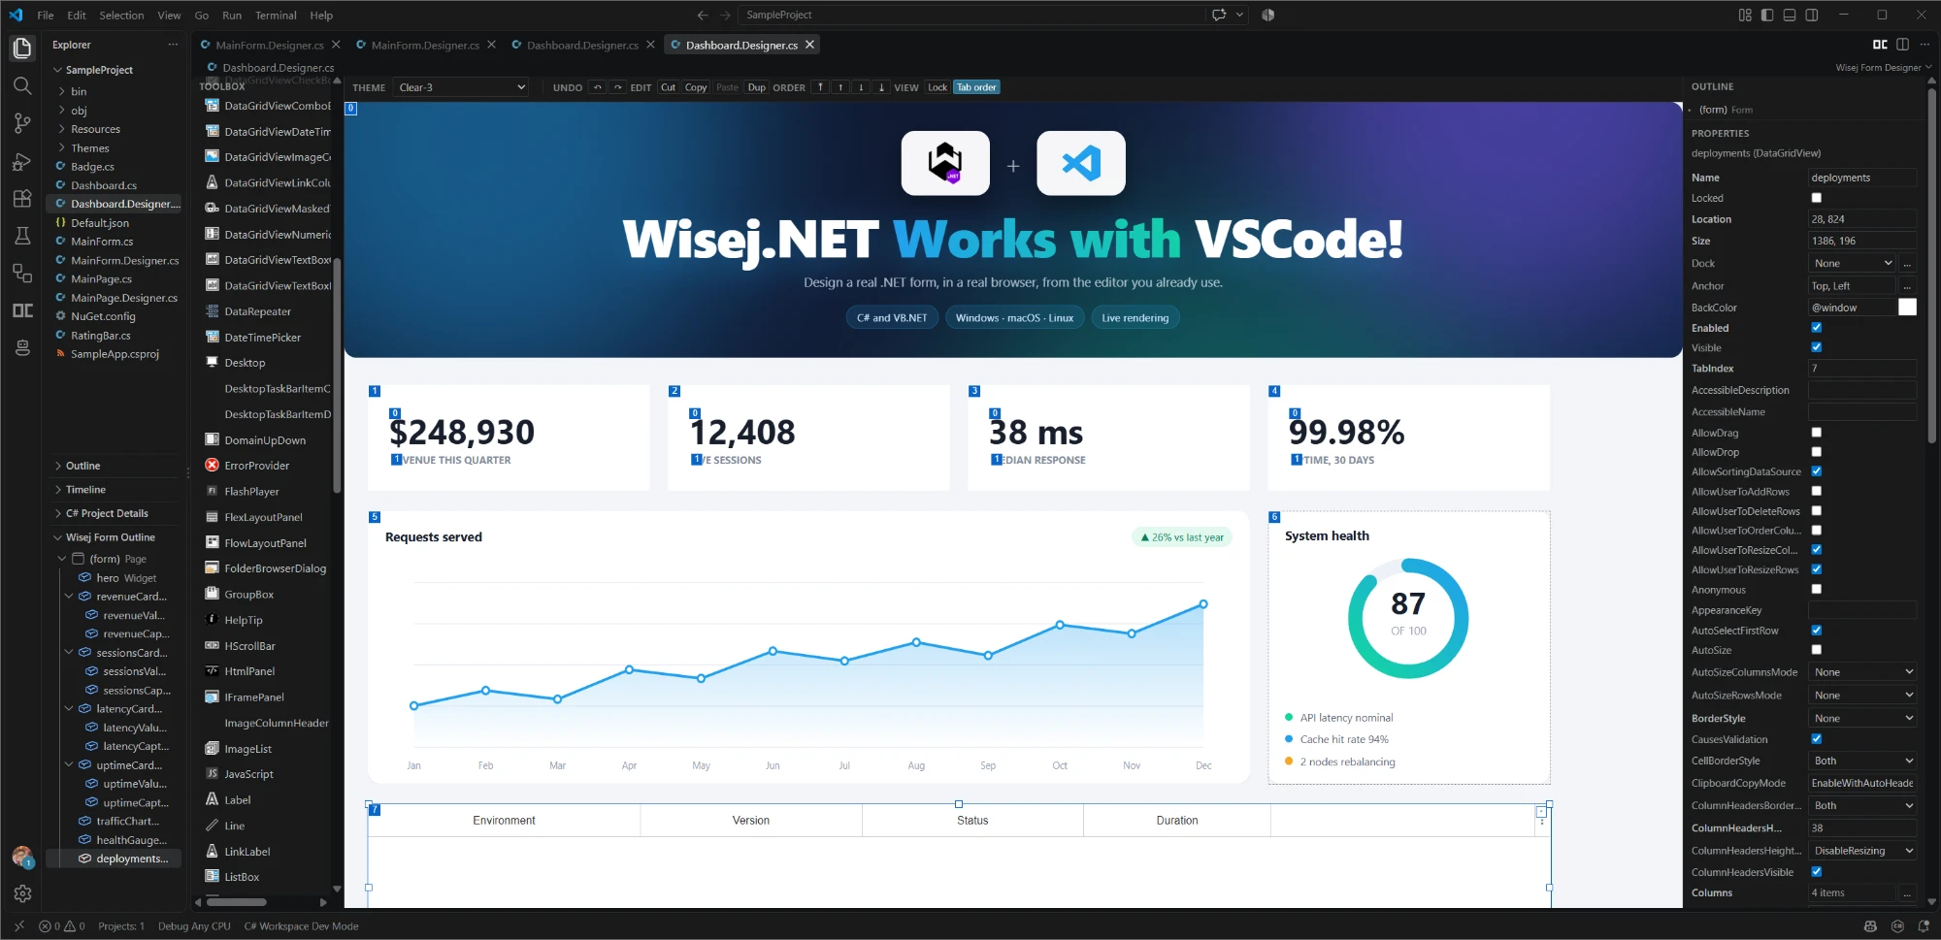
Task: Uncheck the Visible property
Action: pos(1817,347)
